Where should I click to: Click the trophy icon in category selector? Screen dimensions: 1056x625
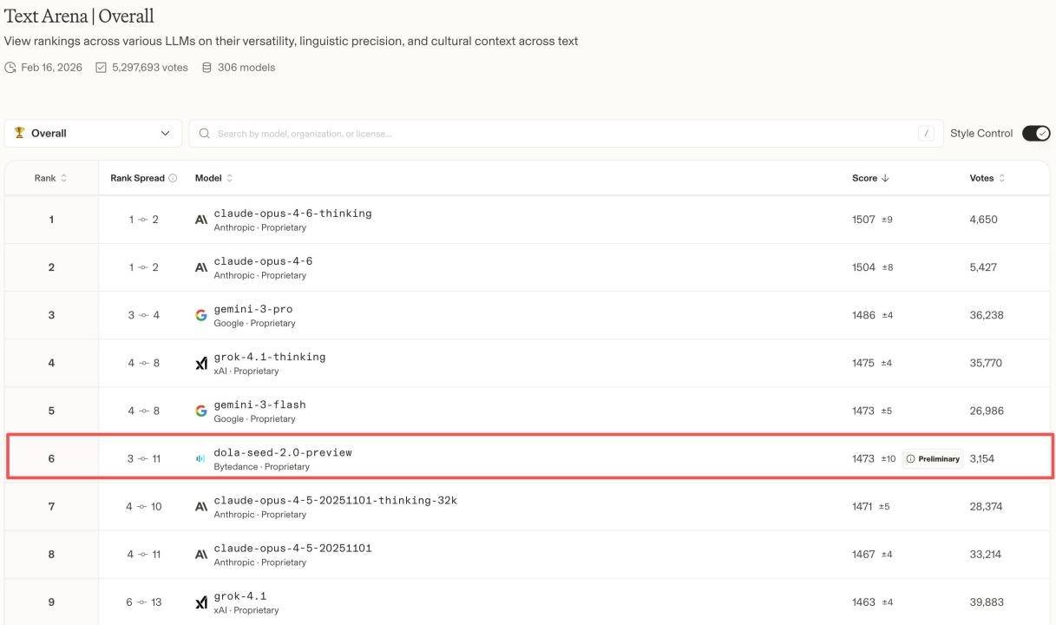coord(19,133)
